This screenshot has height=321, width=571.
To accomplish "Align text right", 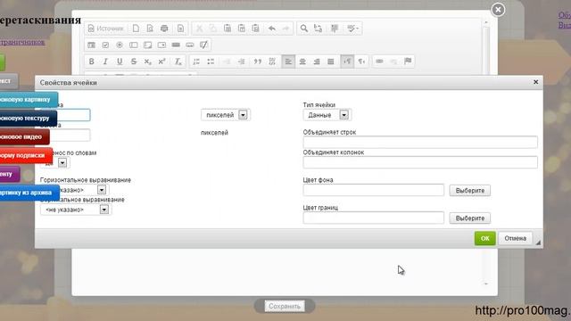I will click(317, 62).
